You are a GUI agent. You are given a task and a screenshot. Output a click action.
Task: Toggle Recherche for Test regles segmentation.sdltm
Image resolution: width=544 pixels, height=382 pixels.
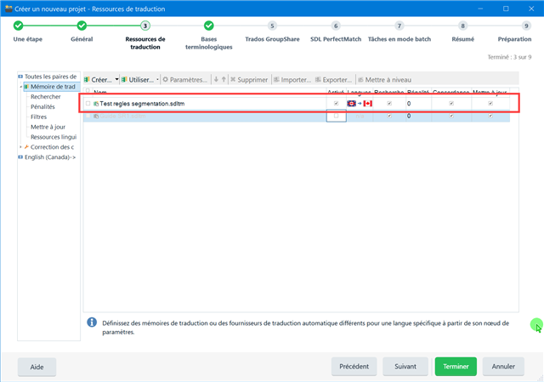tap(389, 104)
